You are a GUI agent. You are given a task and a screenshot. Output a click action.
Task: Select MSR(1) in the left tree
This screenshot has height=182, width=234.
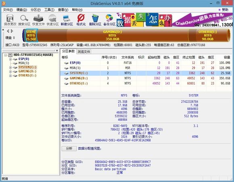tap(24, 63)
